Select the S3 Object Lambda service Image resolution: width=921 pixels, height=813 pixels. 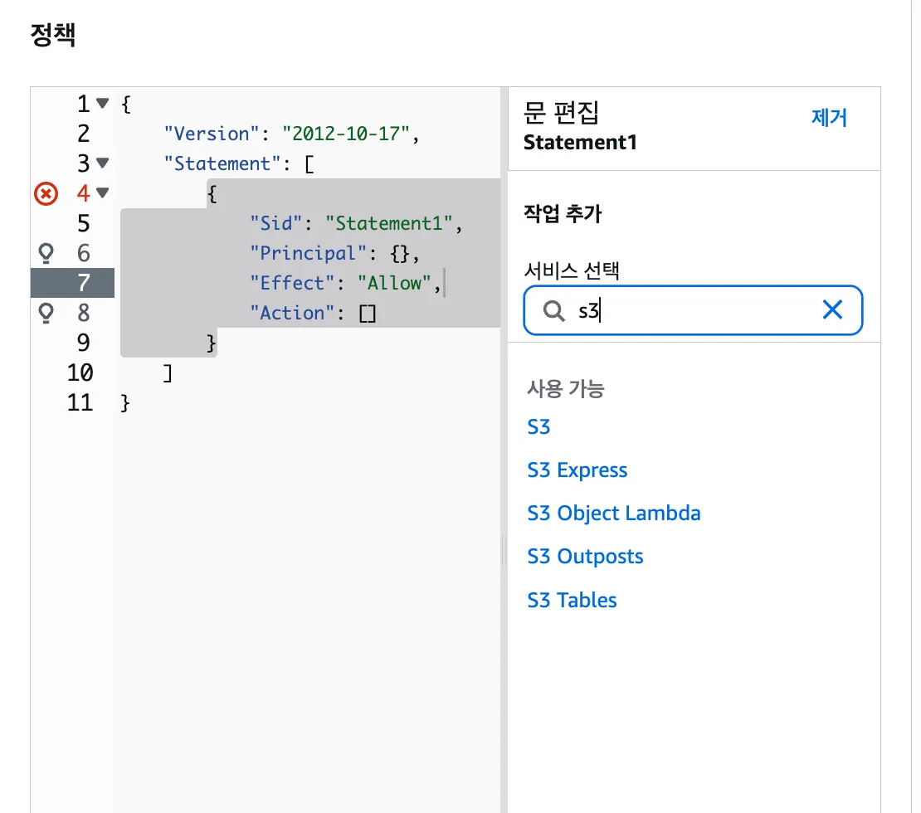(614, 513)
